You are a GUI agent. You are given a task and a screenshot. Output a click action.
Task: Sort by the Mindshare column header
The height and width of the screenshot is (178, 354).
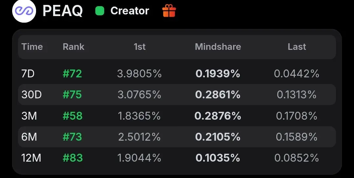(x=218, y=47)
